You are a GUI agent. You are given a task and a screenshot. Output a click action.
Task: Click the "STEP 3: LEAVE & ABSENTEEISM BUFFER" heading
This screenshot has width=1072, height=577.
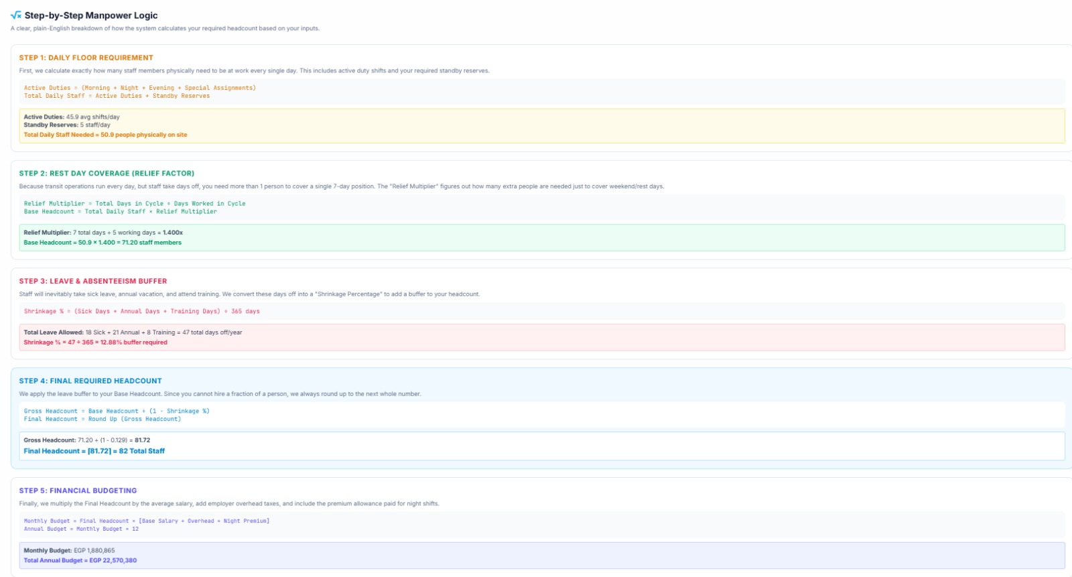93,281
